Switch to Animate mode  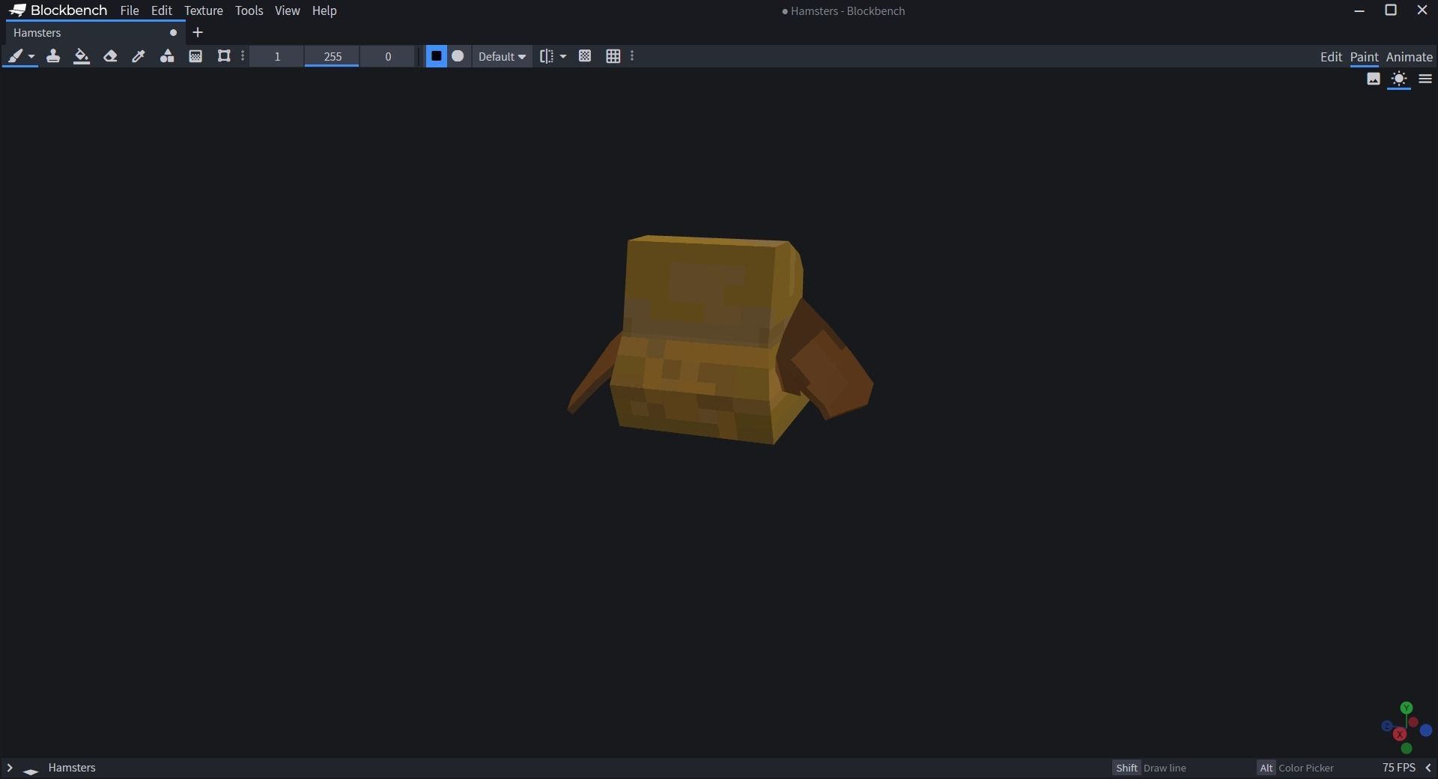1409,57
